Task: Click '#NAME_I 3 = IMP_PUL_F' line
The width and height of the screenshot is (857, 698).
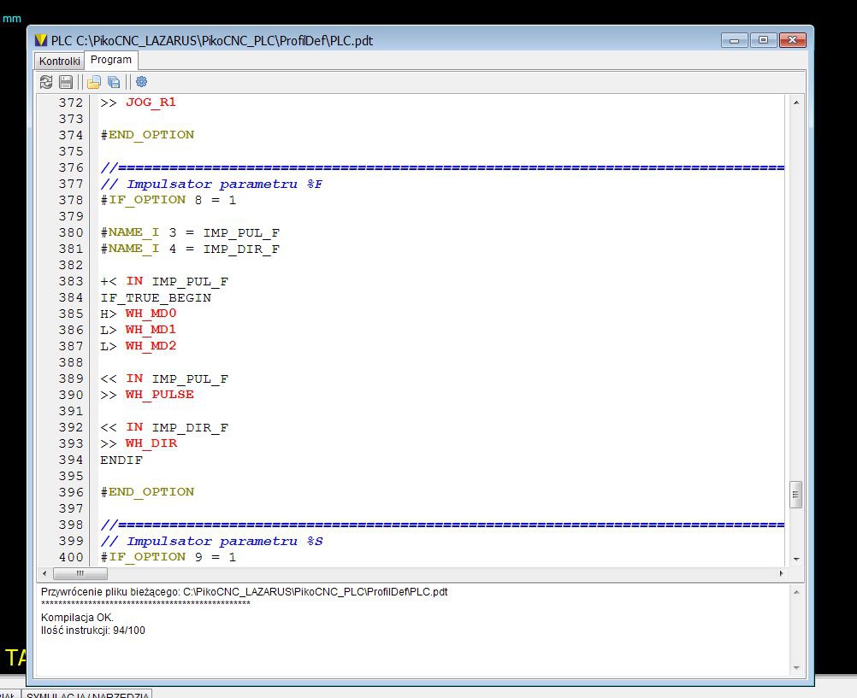Action: point(190,232)
